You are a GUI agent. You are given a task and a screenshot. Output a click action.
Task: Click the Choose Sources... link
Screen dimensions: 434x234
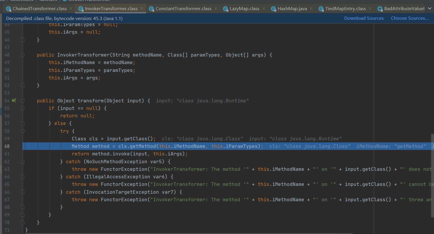[410, 18]
